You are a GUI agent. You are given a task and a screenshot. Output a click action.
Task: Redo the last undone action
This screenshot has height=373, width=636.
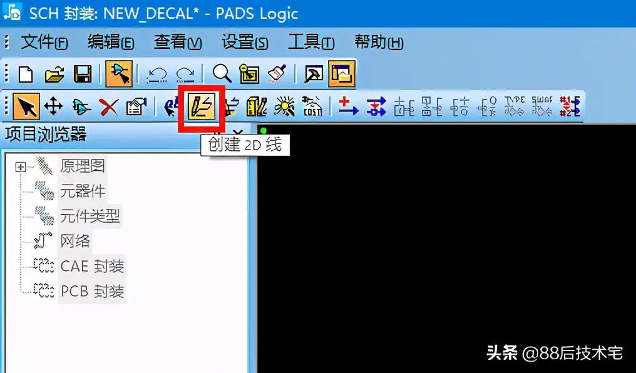point(185,74)
